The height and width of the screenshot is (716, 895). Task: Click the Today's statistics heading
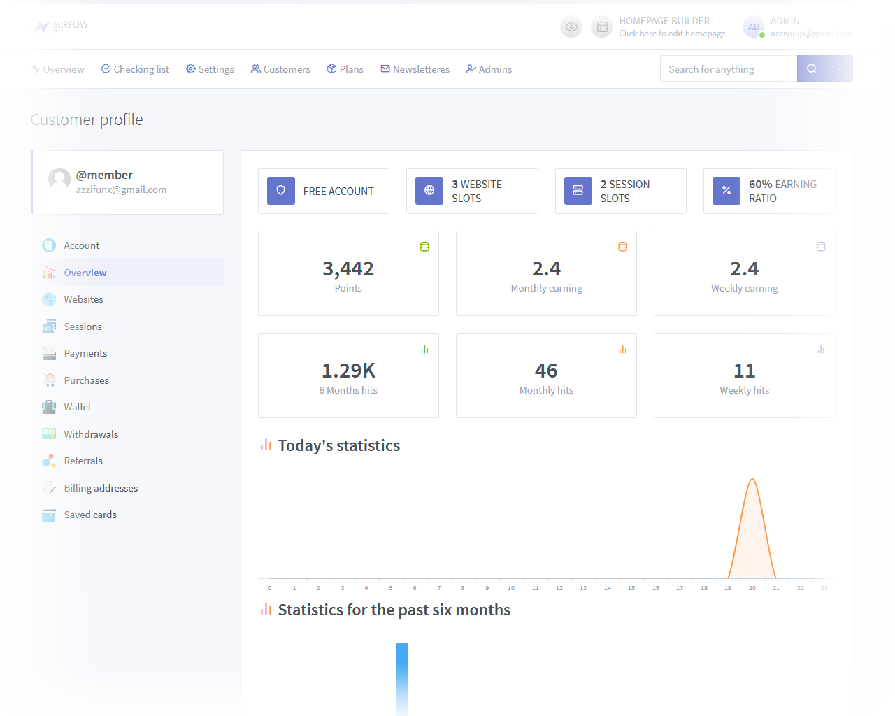[339, 445]
